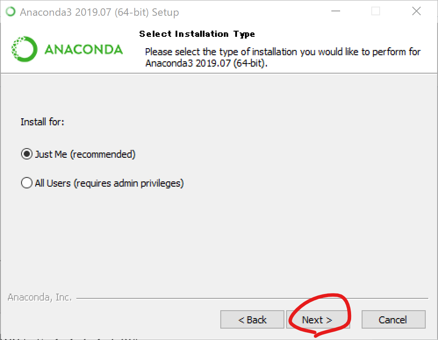This screenshot has height=340, width=438.
Task: Click the 'Anaconda, Inc.' branding text
Action: click(39, 297)
